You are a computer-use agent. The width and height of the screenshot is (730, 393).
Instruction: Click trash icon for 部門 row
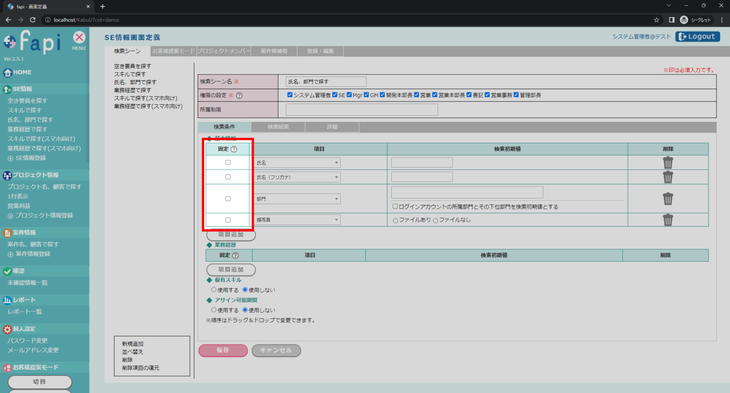tap(668, 199)
